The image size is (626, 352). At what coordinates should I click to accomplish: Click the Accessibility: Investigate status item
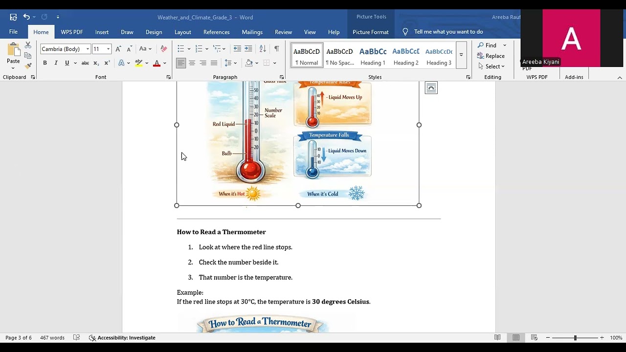coord(122,338)
